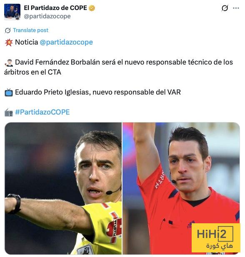Click the Grok icon beside Translate post
Viewport: 245px width, 257px height.
[7, 30]
